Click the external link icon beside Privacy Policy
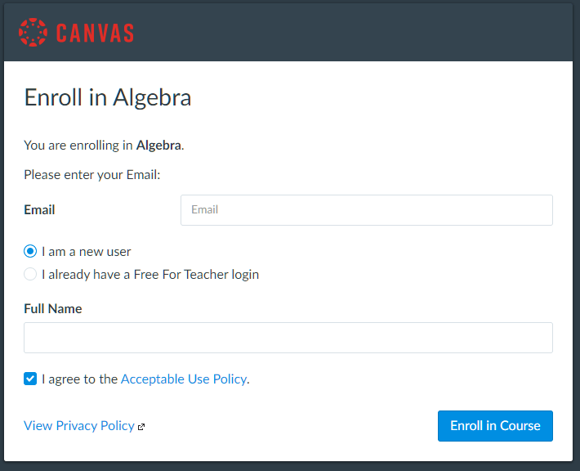This screenshot has height=471, width=580. click(141, 427)
